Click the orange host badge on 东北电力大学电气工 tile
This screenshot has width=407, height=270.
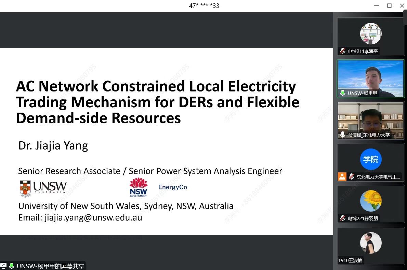[x=342, y=176]
